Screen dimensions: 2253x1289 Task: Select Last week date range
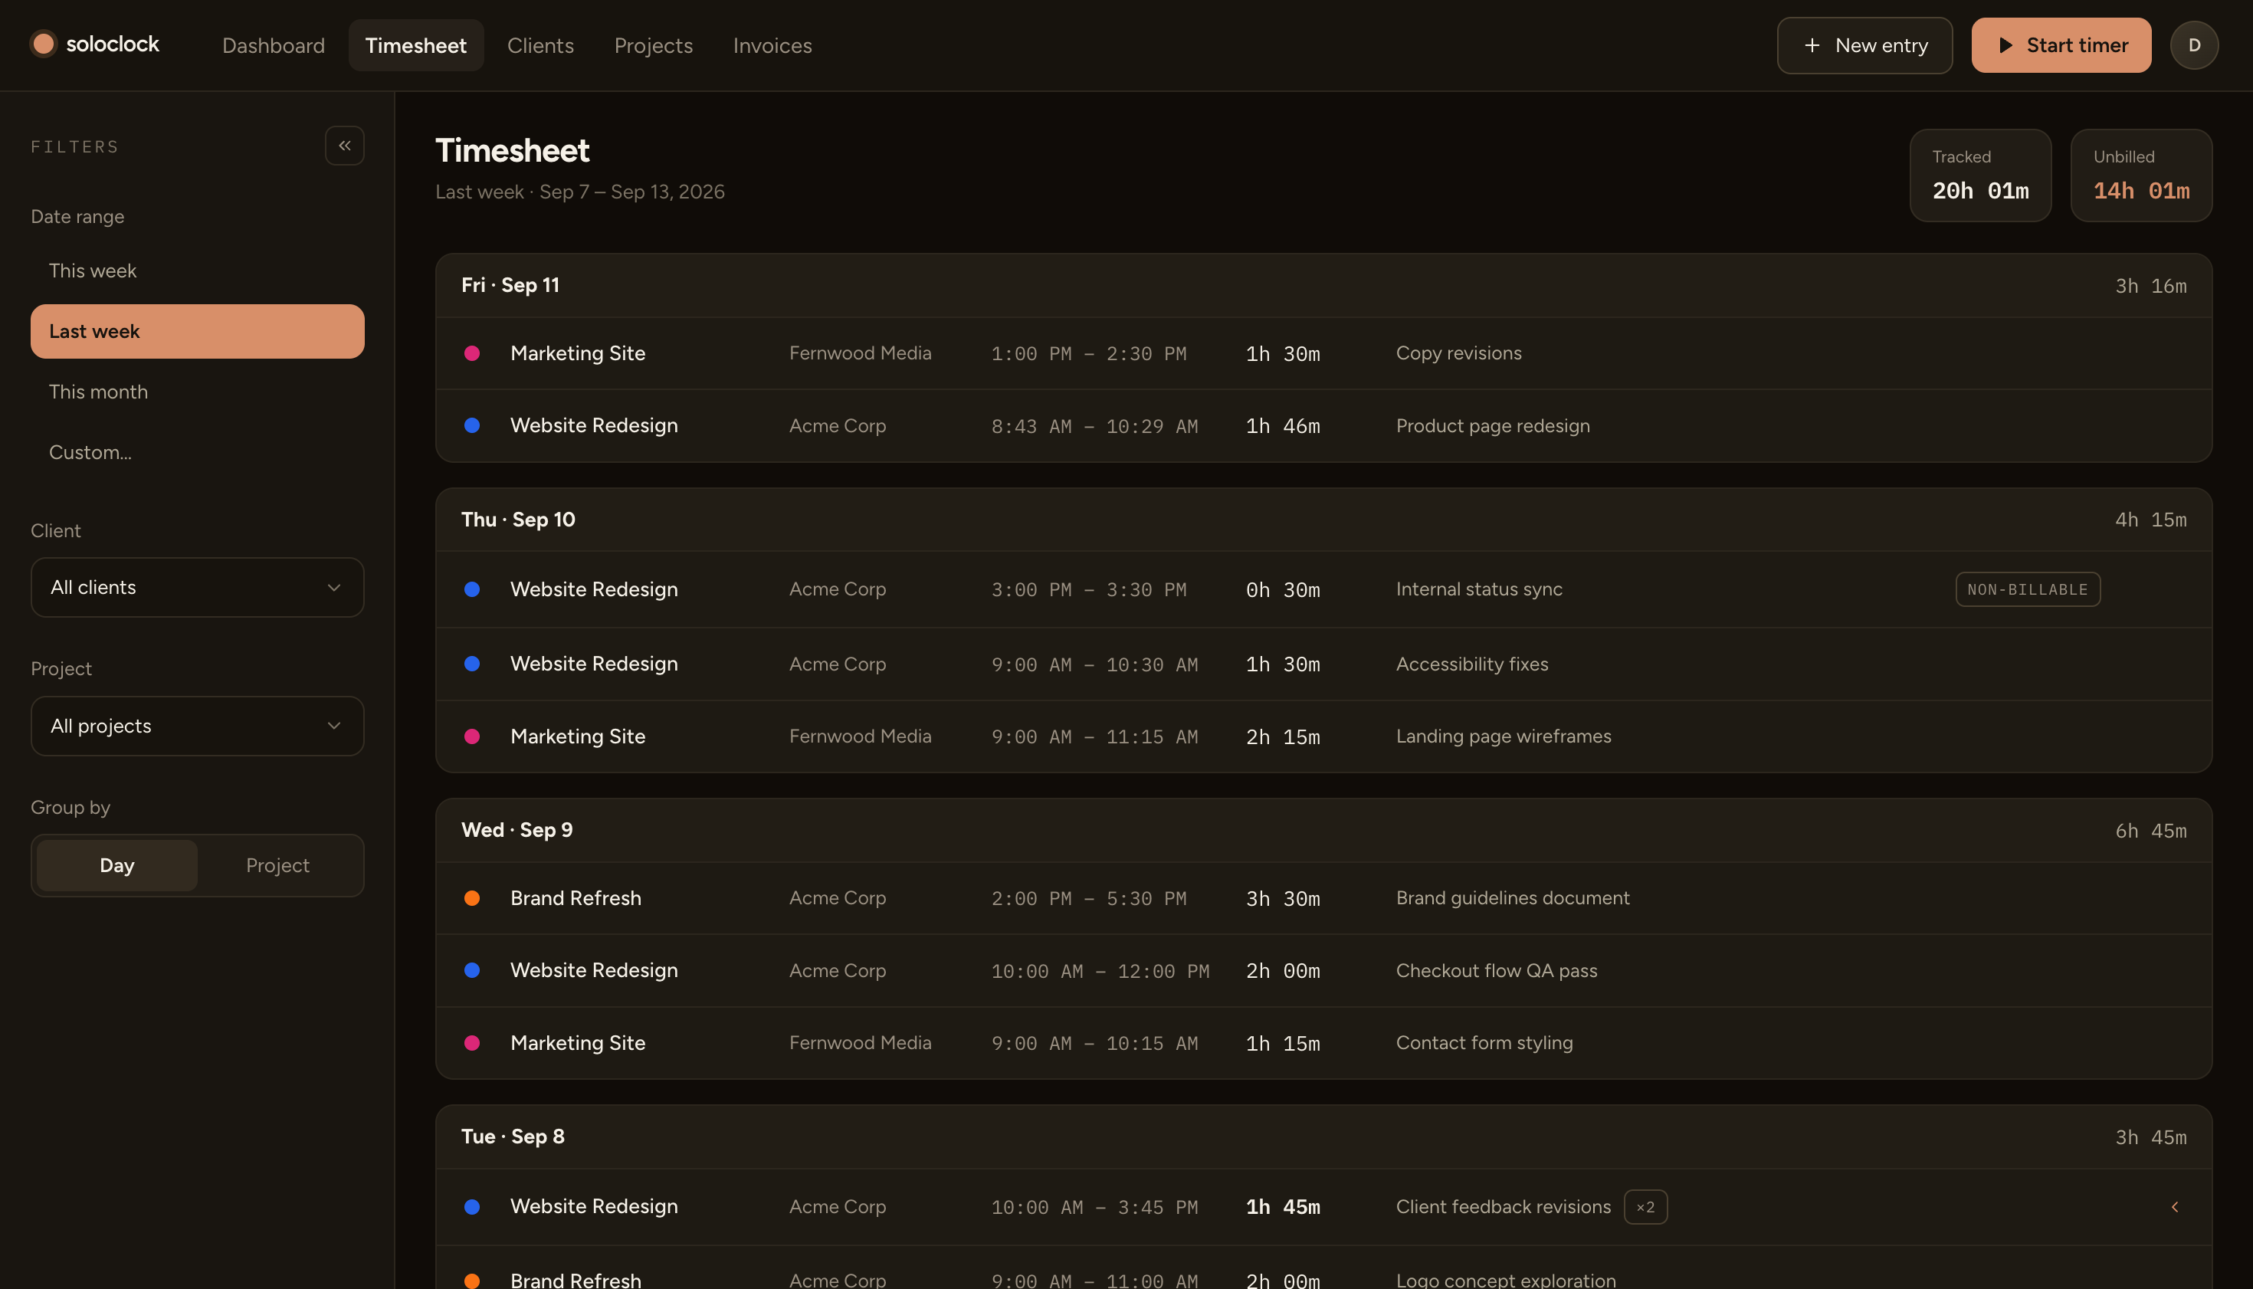point(198,331)
